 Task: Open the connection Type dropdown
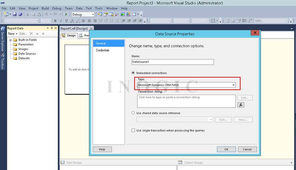[x=234, y=85]
